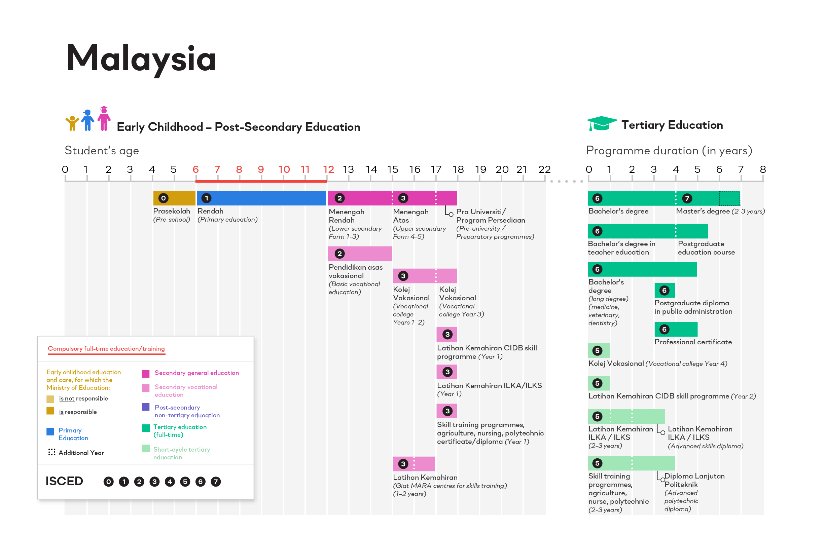The width and height of the screenshot is (824, 533).
Task: Click the blue child figure icon
Action: click(87, 120)
